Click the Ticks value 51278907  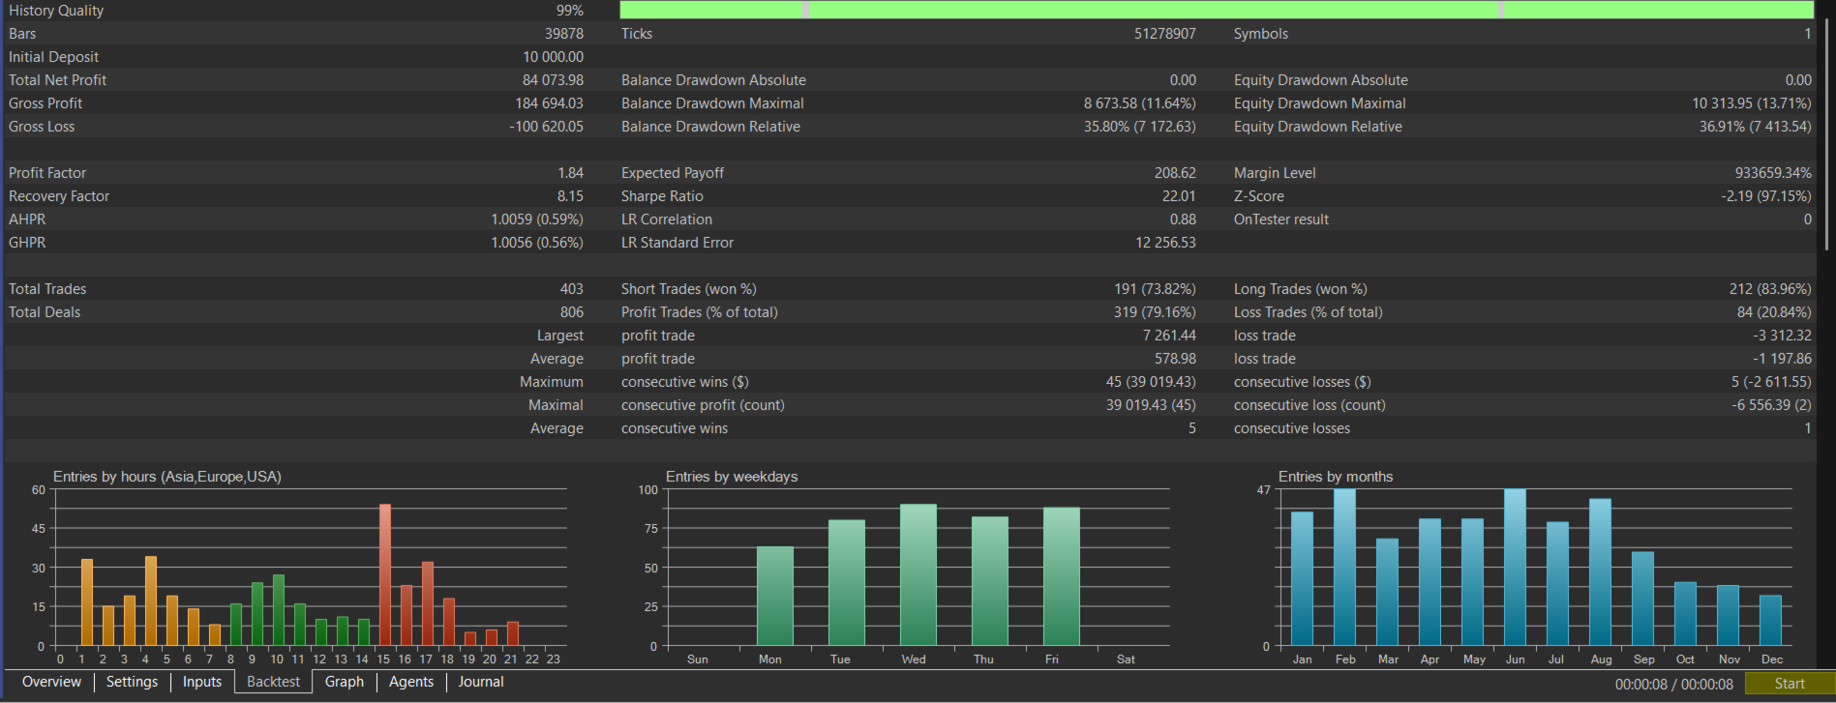coord(1165,34)
